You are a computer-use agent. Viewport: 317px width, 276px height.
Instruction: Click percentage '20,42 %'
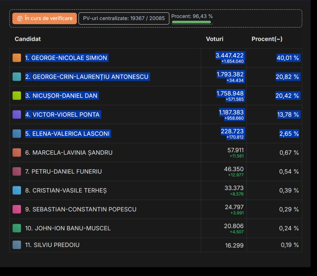(287, 96)
